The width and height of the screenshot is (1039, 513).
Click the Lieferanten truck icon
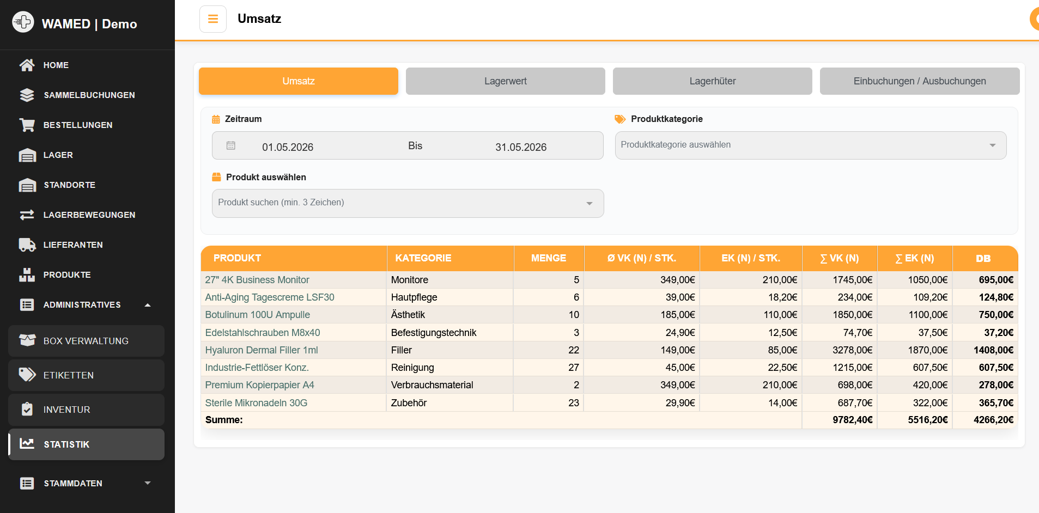(27, 245)
